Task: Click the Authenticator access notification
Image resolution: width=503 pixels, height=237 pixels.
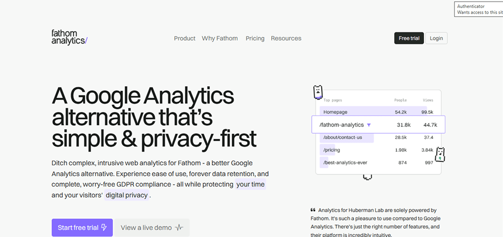Action: [x=479, y=9]
